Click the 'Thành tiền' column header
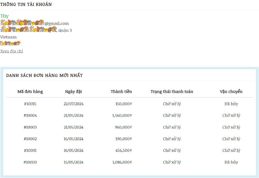Image resolution: width=259 pixels, height=178 pixels. tap(121, 92)
